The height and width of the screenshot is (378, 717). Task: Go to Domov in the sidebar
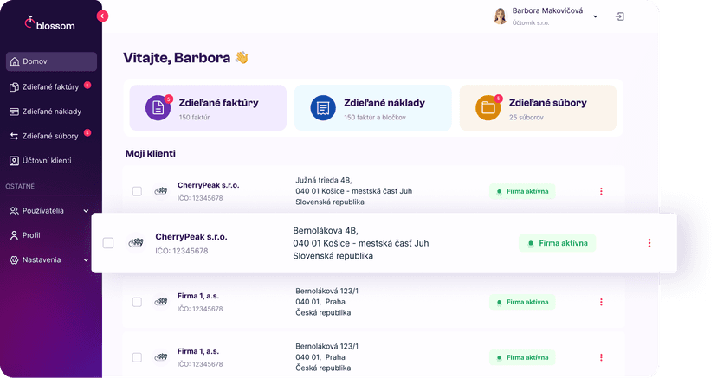pos(51,61)
